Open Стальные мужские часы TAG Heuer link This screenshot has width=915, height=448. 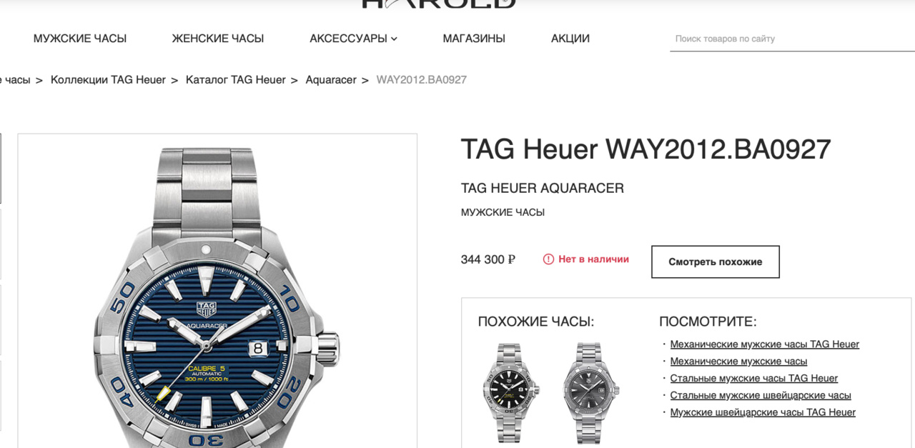point(754,379)
